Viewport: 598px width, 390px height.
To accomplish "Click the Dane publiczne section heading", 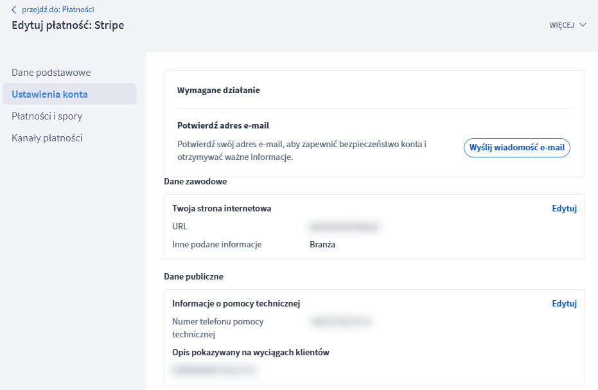I will pos(193,277).
